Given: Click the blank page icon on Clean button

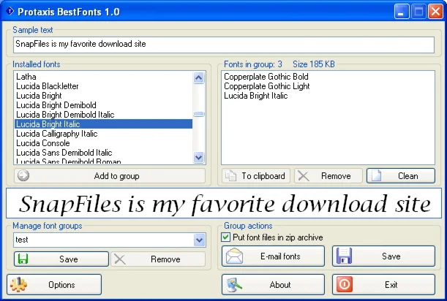Looking at the screenshot, I should point(376,175).
